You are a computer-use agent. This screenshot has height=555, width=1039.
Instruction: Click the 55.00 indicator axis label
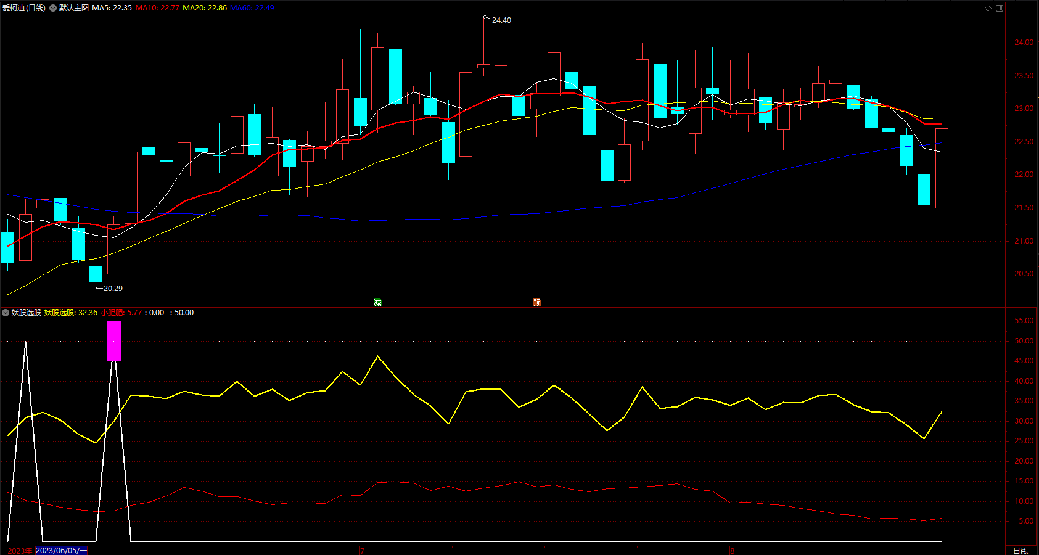tap(1024, 321)
